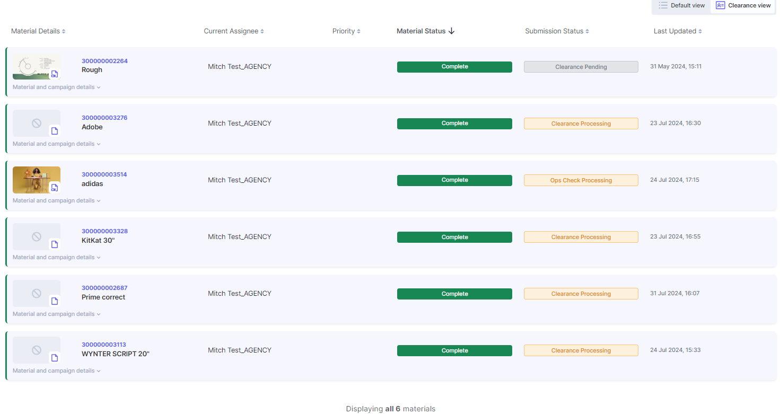Expand material and campaign details for Prime correct
780x414 pixels.
click(x=57, y=314)
